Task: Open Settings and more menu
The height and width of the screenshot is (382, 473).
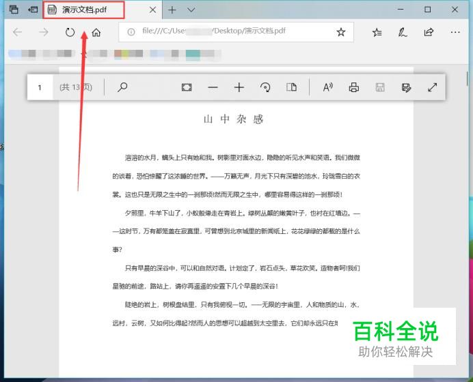Action: (x=455, y=32)
